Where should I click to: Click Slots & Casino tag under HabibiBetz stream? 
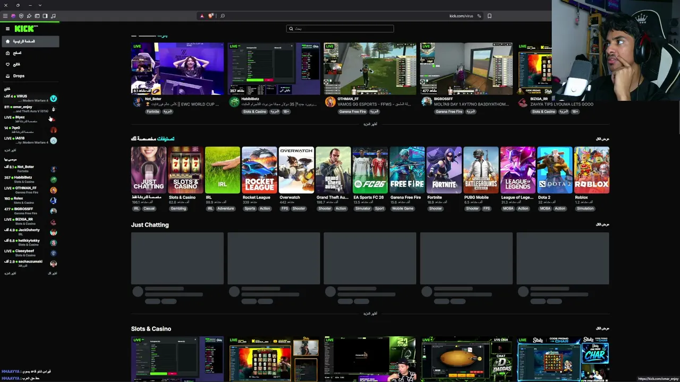click(254, 112)
